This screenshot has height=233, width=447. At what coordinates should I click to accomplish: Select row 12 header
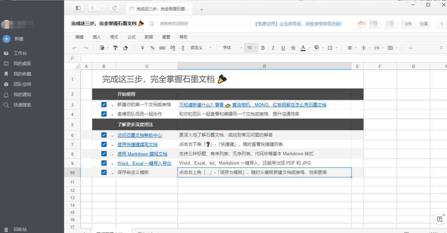coord(72,190)
